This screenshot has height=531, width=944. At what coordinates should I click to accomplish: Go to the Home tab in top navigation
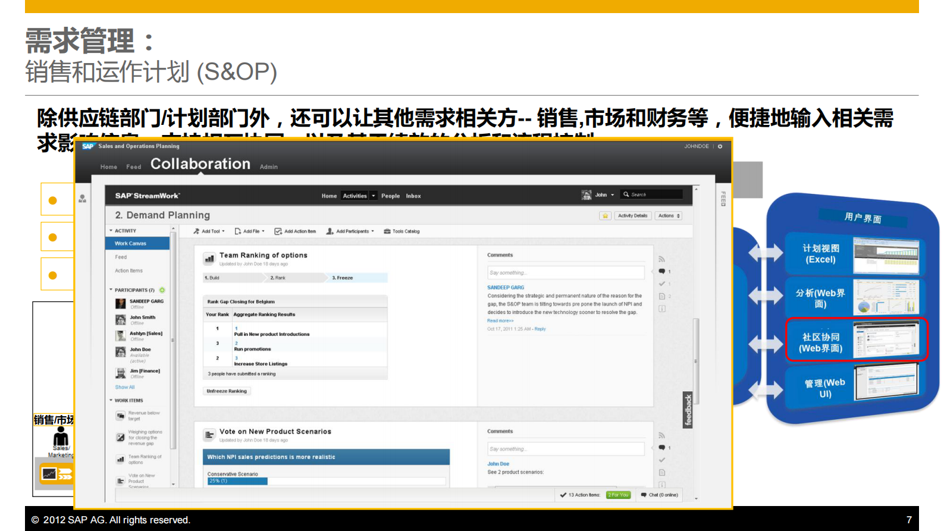[x=109, y=167]
